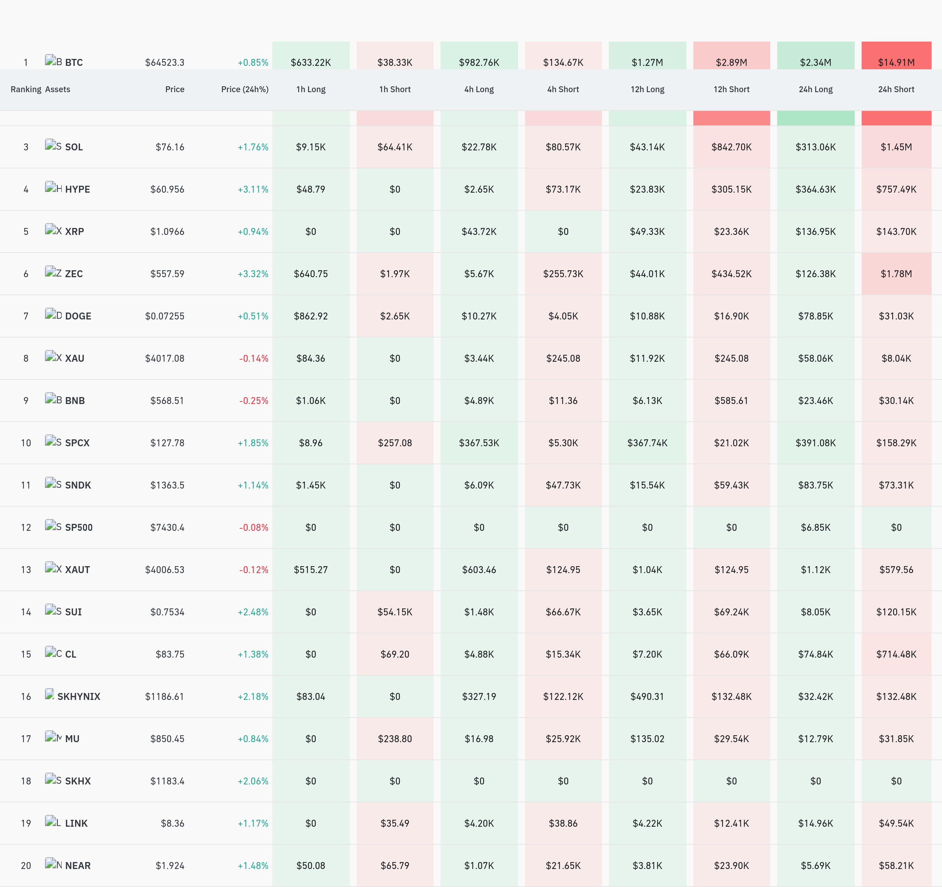Sort by Price (24h%) header

coord(245,89)
